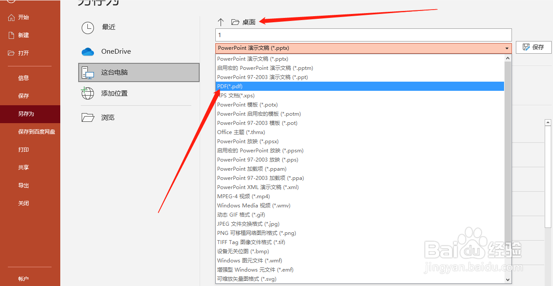The image size is (553, 286).
Task: Select 启用宏的 PowerPoint 放映 (*.ppsm)
Action: click(x=360, y=151)
